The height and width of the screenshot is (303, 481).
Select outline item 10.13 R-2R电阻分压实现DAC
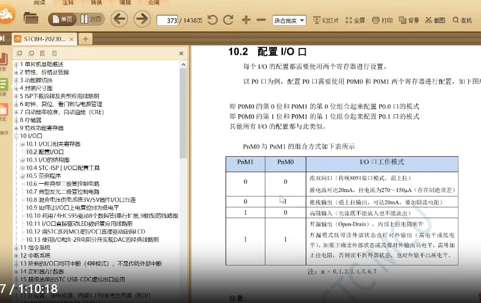pos(92,240)
